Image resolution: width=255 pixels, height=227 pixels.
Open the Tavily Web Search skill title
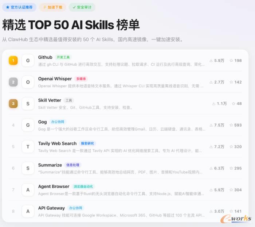point(57,143)
